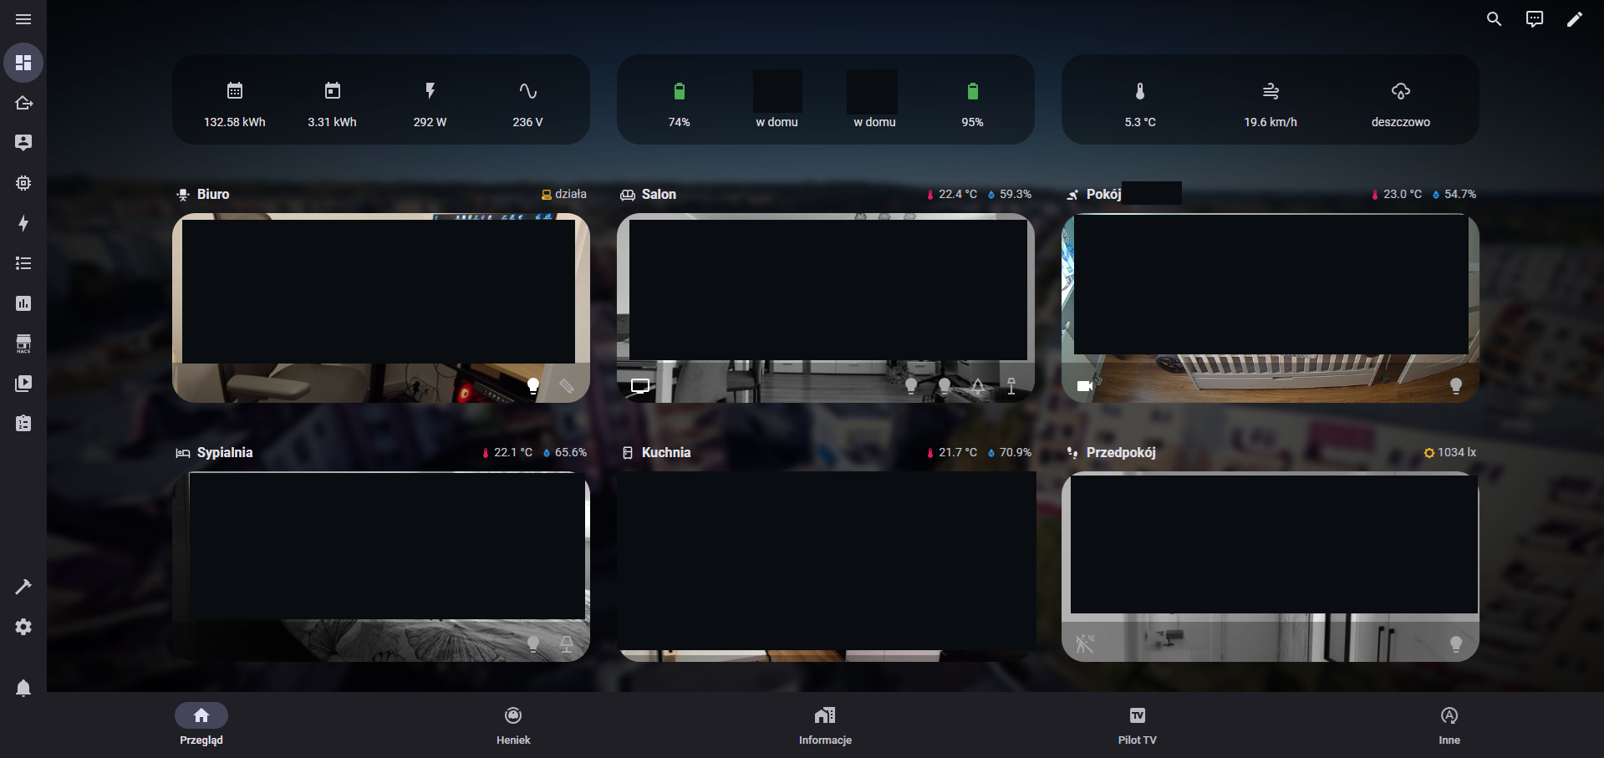
Task: Switch to the Przegląd tab
Action: (201, 725)
